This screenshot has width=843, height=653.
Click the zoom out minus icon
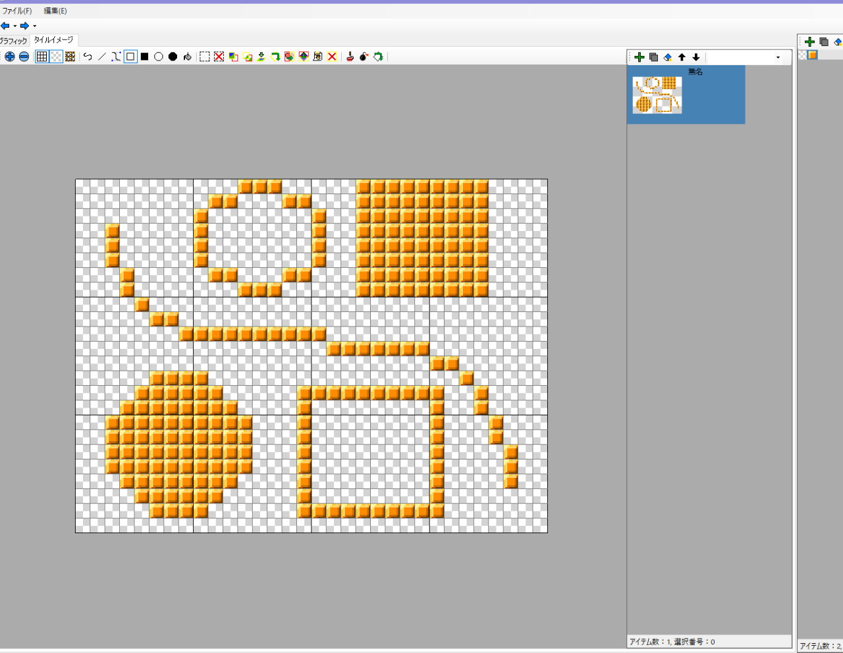click(24, 57)
